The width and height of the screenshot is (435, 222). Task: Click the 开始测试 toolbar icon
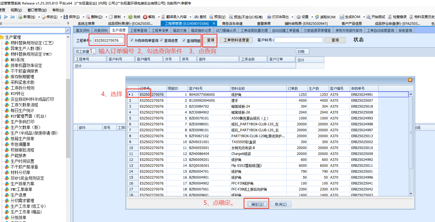coord(368,17)
